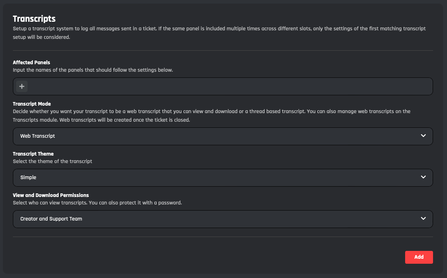Click the chevron arrow beside Simple
Screen dimensions: 447x278
pos(423,177)
